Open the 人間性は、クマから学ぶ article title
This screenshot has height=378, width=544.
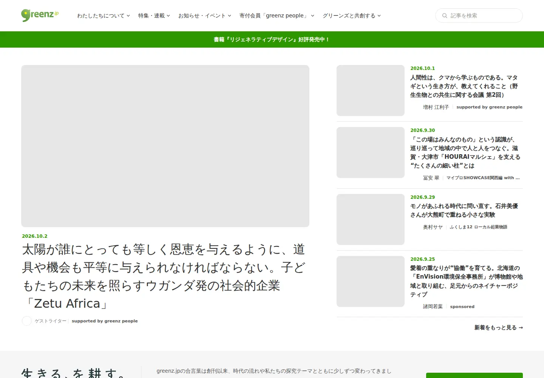pyautogui.click(x=464, y=86)
